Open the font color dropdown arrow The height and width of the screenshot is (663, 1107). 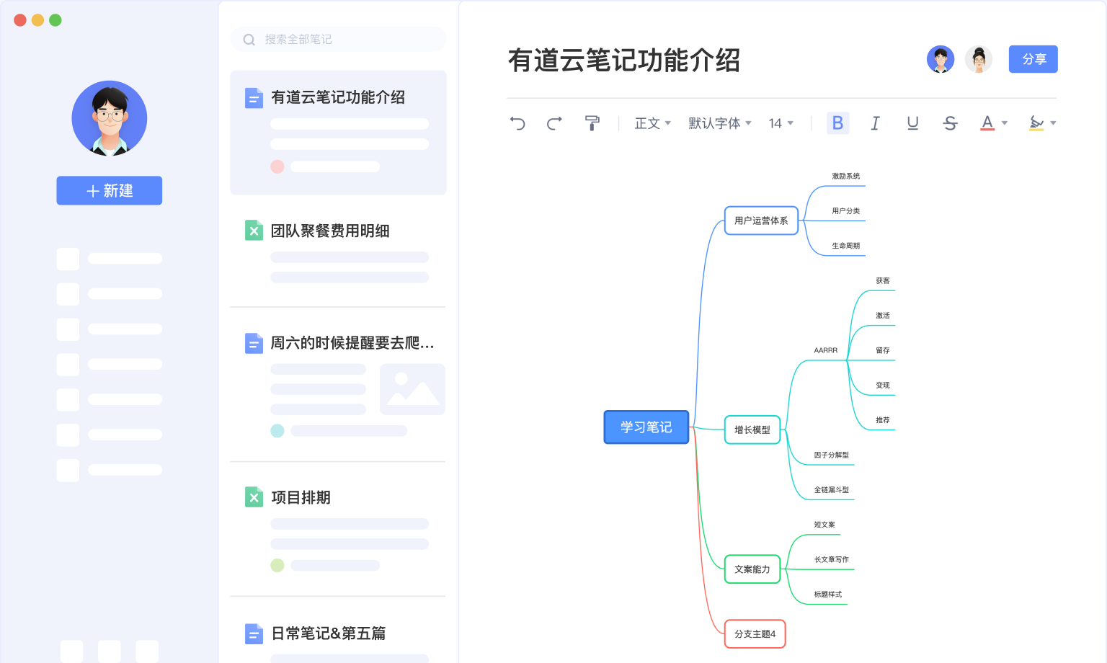tap(1005, 123)
